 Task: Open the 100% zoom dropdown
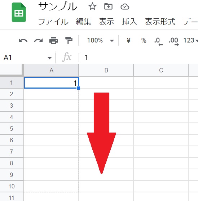[101, 40]
